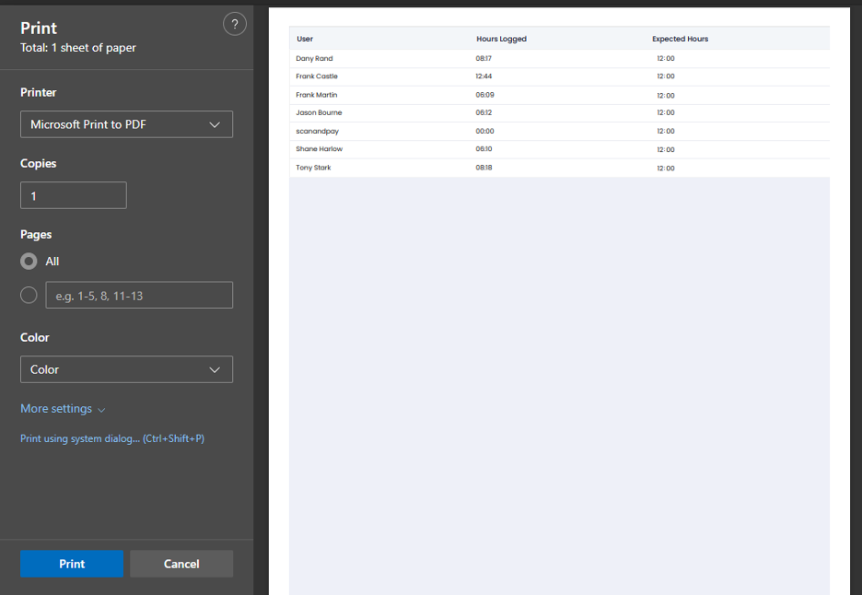The height and width of the screenshot is (595, 862).
Task: Select the All pages radio button
Action: pos(29,262)
